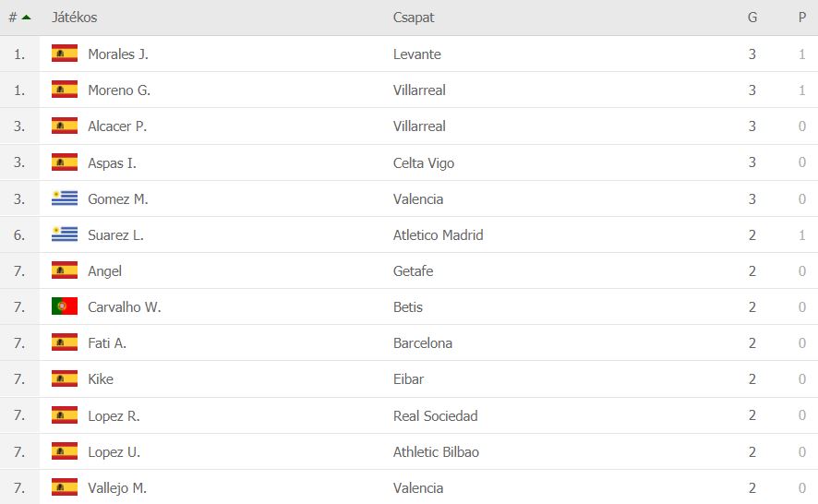
Task: Click the Uruguay flag next to Suarez L.
Action: click(x=65, y=234)
